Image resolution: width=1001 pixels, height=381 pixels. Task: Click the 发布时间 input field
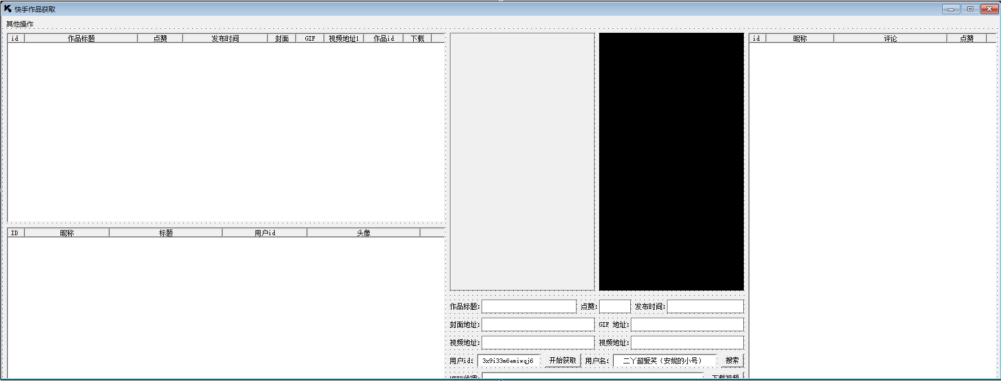(705, 306)
